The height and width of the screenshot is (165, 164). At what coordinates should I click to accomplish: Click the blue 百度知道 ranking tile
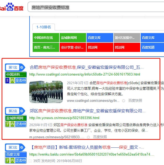(152, 47)
